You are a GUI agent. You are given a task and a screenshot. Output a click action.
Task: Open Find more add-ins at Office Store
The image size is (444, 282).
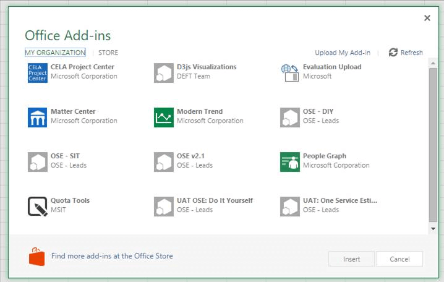coord(112,256)
